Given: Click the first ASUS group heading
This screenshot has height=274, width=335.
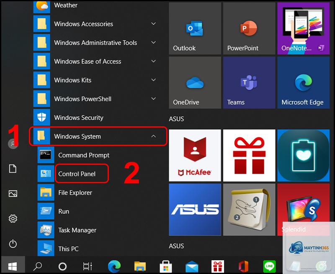Looking at the screenshot, I should point(176,119).
